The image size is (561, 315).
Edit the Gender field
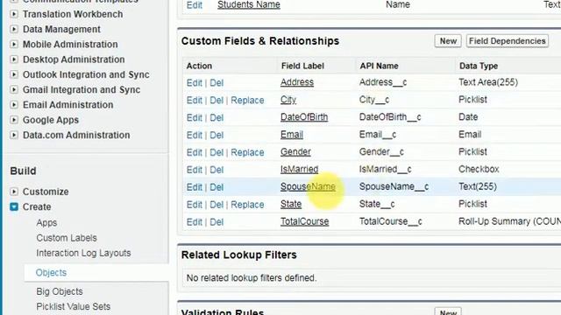pyautogui.click(x=195, y=152)
